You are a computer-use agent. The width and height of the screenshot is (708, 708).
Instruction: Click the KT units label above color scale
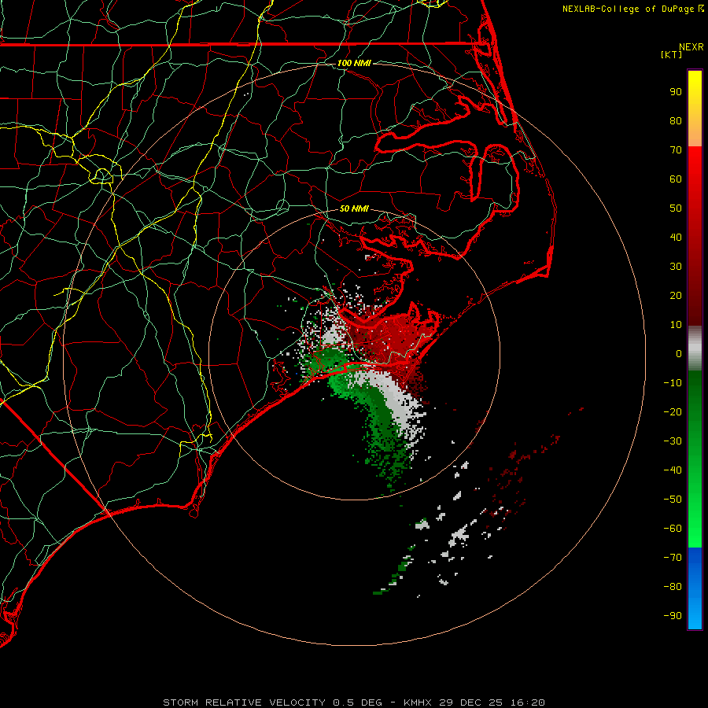[x=672, y=54]
